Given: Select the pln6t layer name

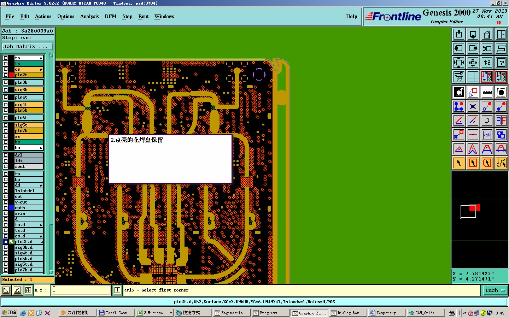Looking at the screenshot, I should point(29,118).
